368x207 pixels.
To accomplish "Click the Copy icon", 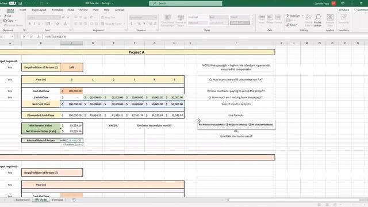I will click(5, 21).
